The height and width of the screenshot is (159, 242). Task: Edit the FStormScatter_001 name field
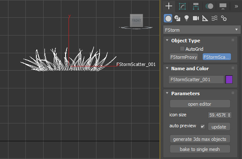pos(196,79)
